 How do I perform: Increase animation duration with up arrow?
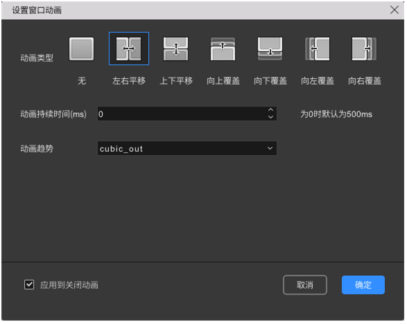click(270, 110)
